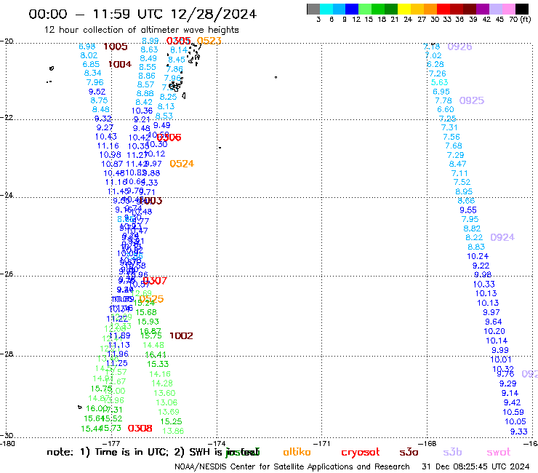
Task: Select the black swatch ending the color scale
Action: [x=522, y=9]
